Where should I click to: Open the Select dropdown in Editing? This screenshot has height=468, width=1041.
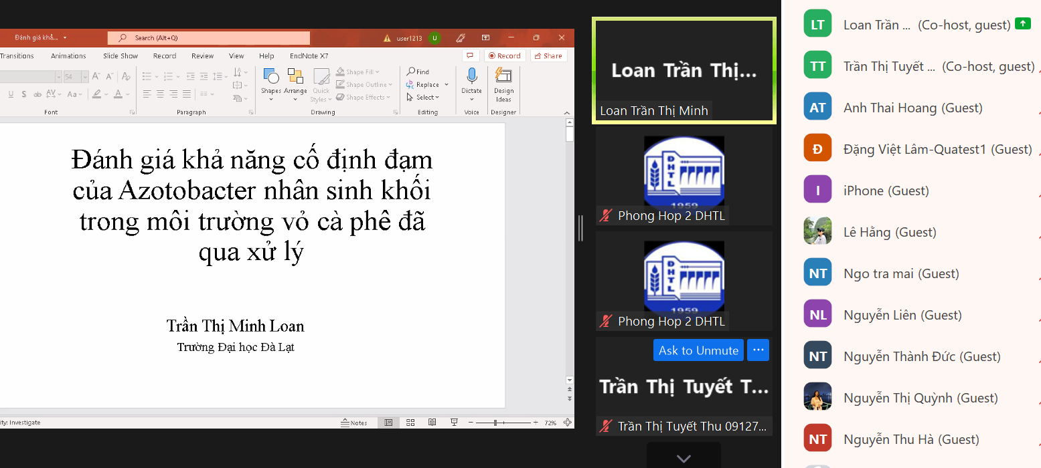click(423, 97)
